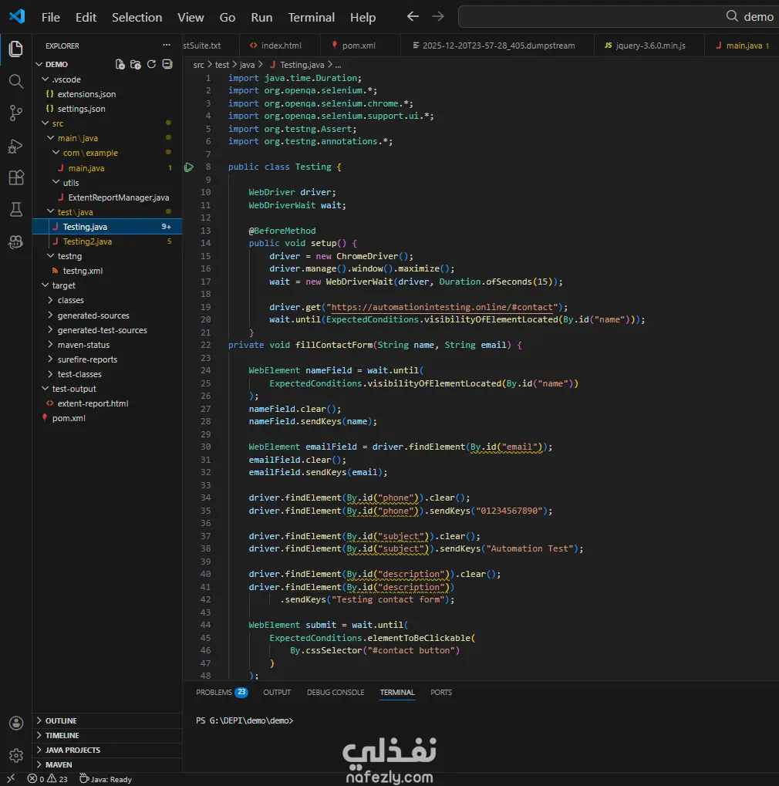Open the Testing flask view

[16, 210]
